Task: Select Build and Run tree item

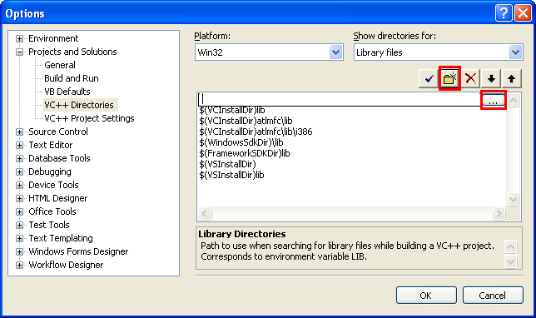Action: pyautogui.click(x=72, y=78)
